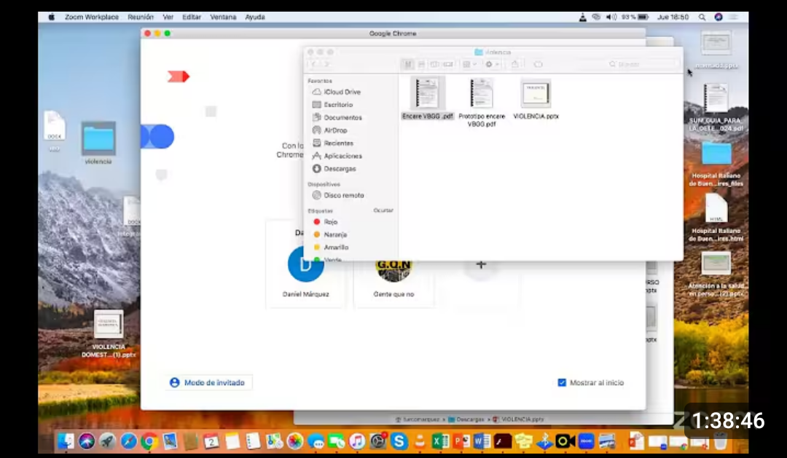The width and height of the screenshot is (787, 458).
Task: Open Skype from the dock
Action: pos(399,441)
